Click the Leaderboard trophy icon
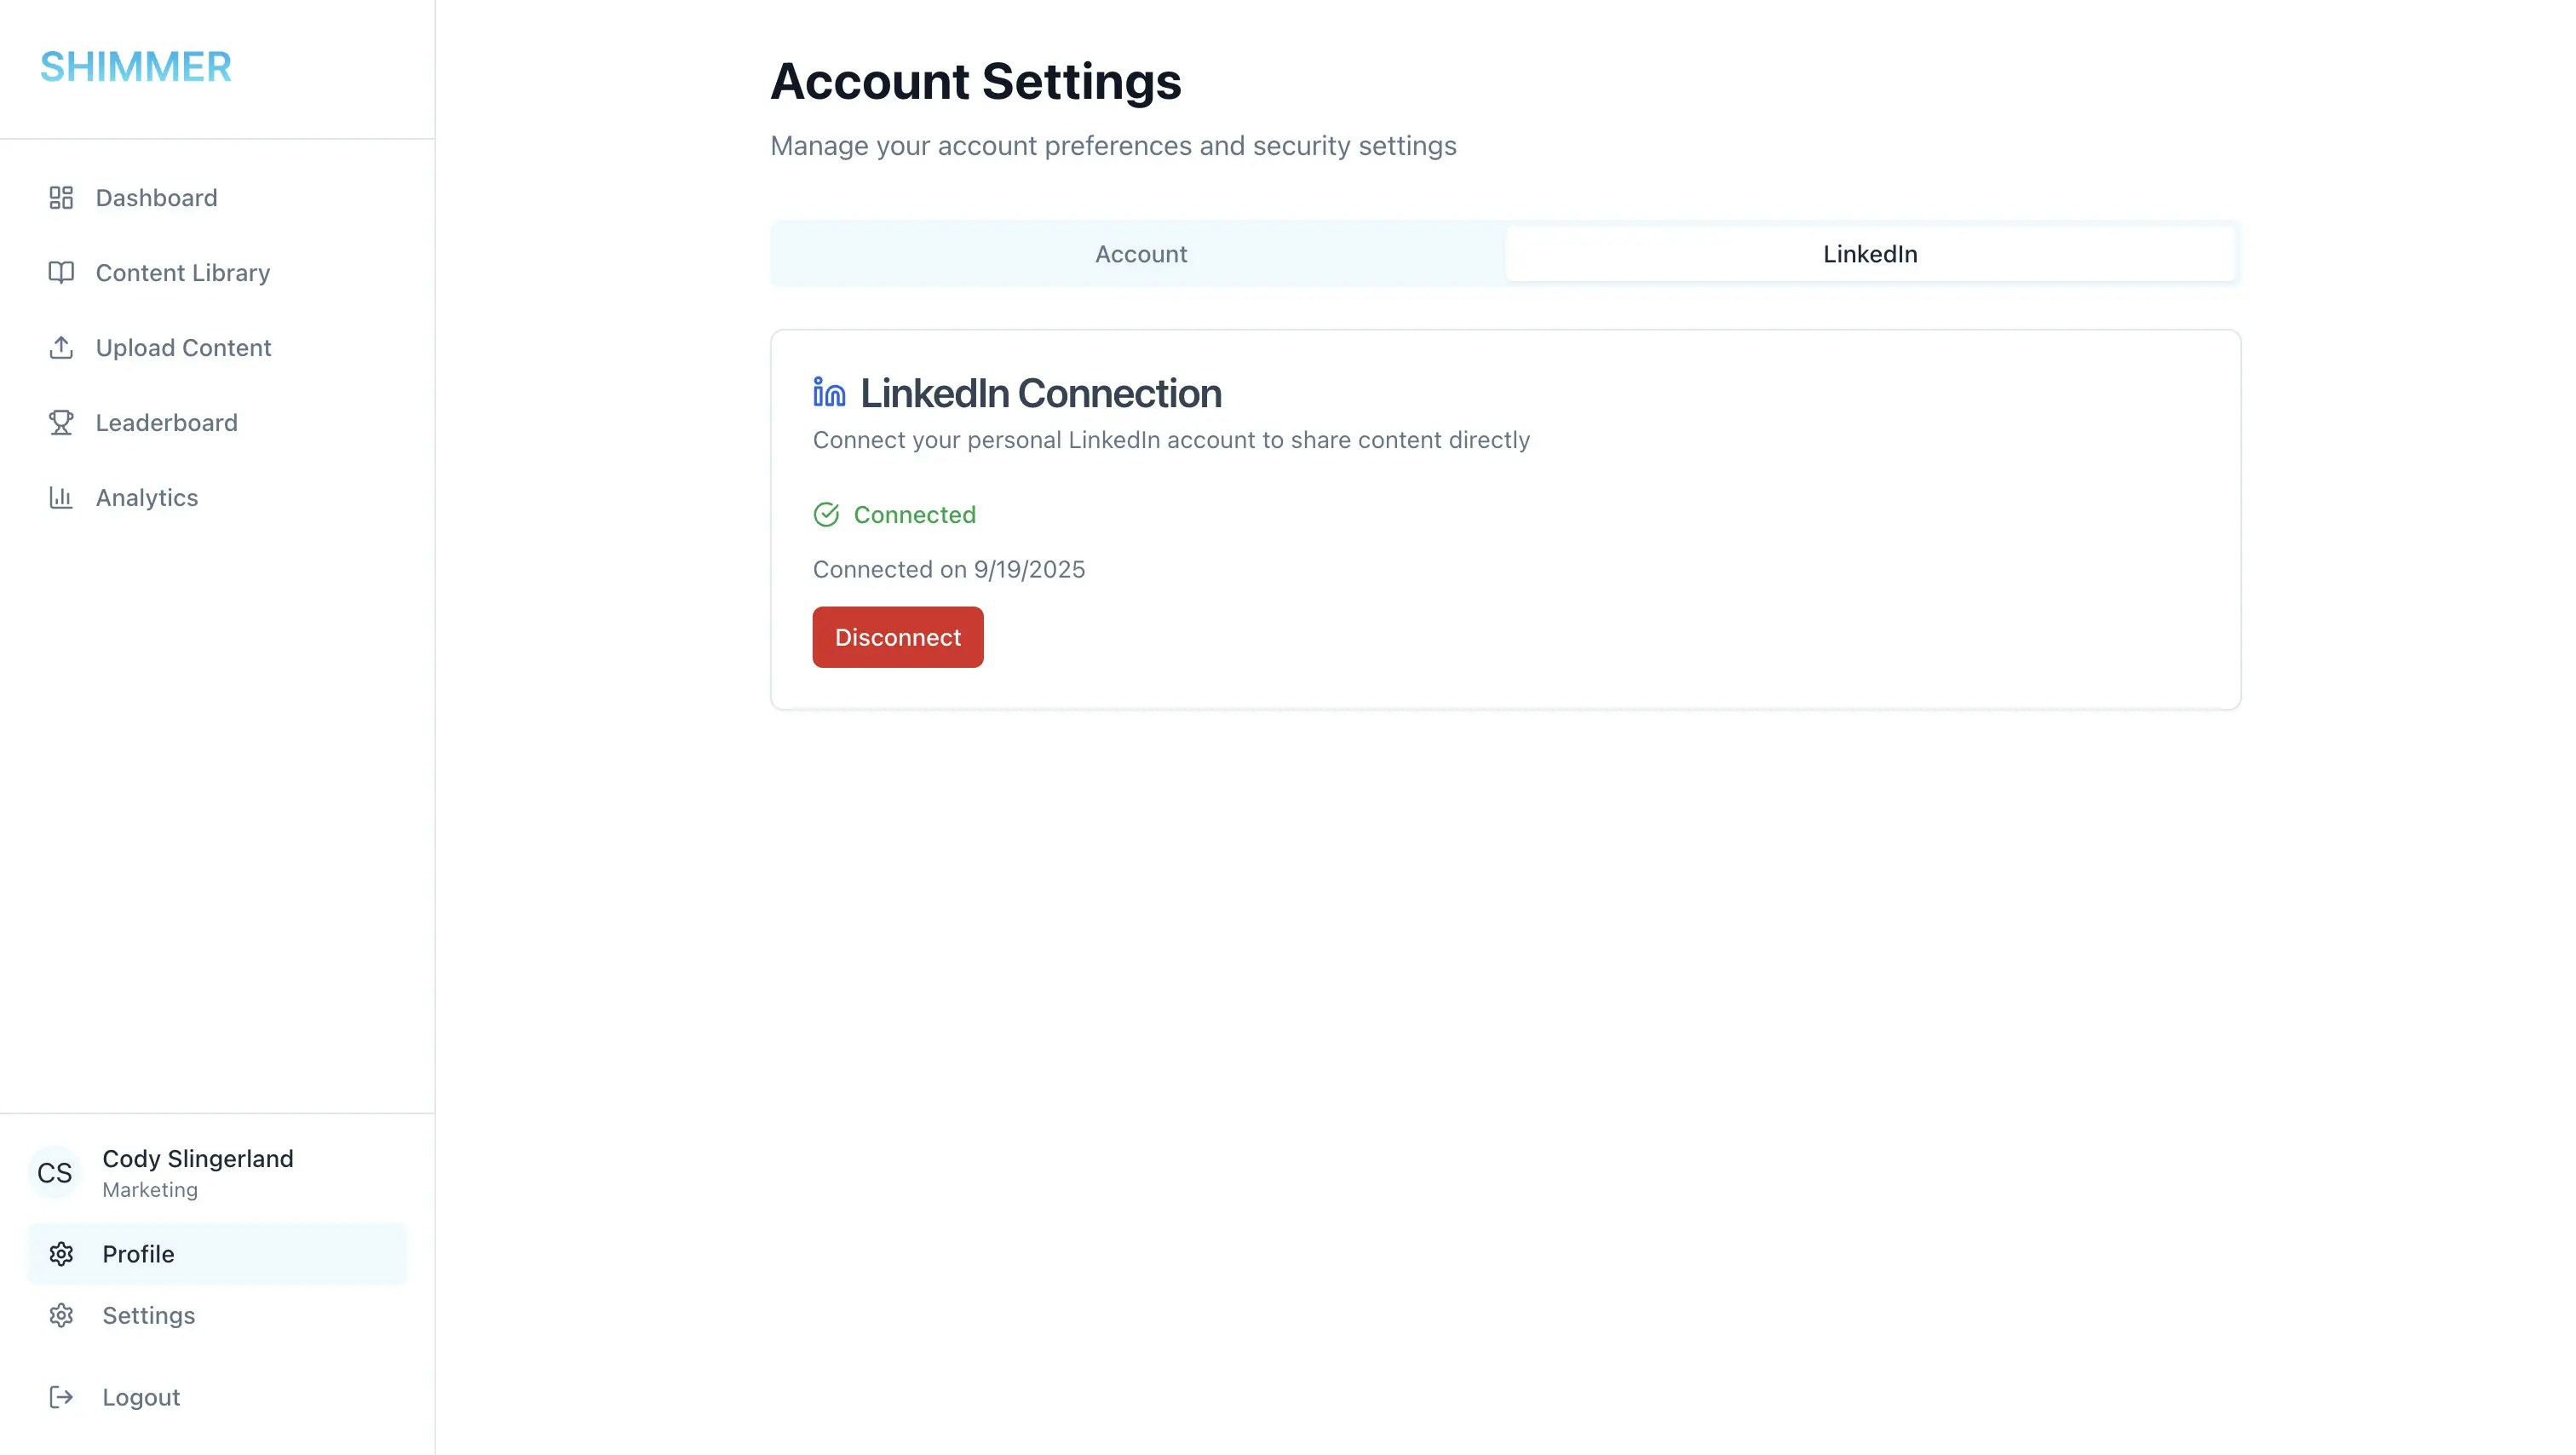 (61, 422)
